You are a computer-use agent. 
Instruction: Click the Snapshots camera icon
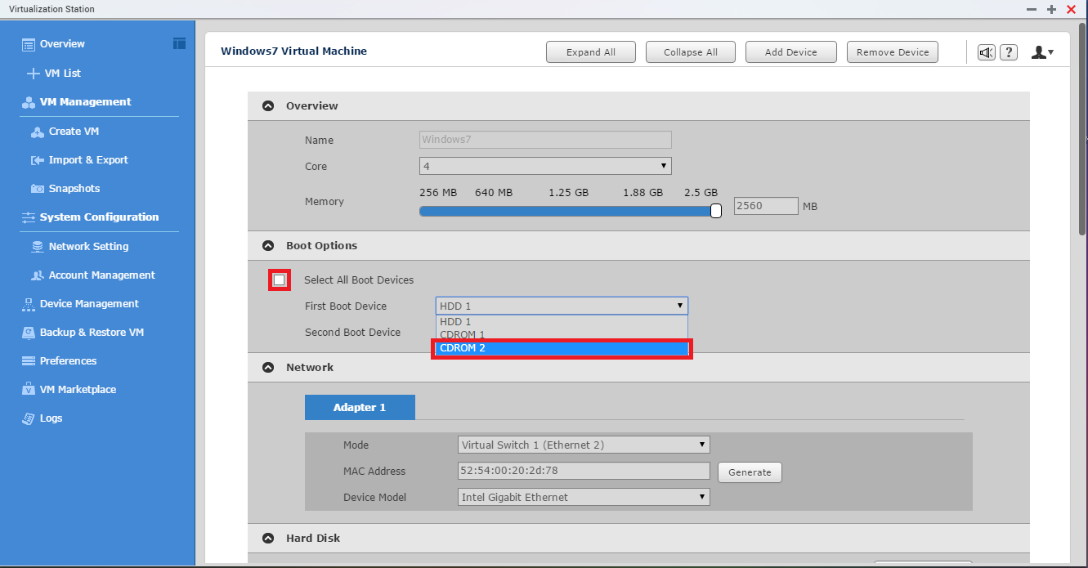pos(38,189)
